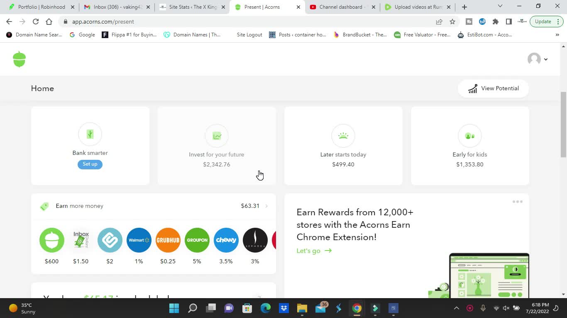Open Early for kids card icon
The image size is (567, 318).
pos(470,136)
